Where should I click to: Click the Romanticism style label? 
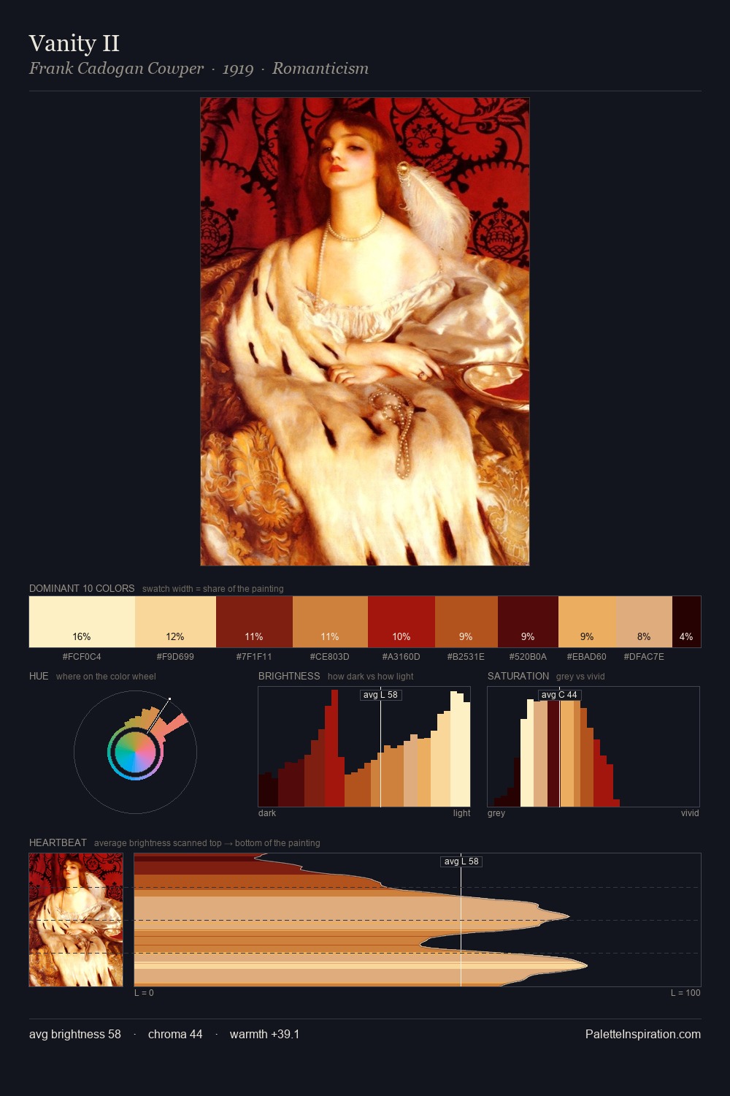tap(320, 69)
